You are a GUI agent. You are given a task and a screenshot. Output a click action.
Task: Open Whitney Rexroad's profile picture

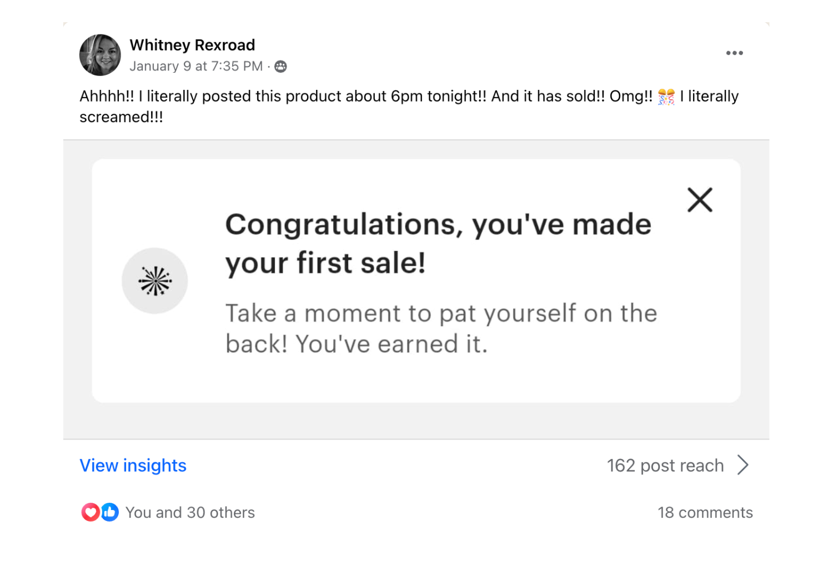[100, 55]
